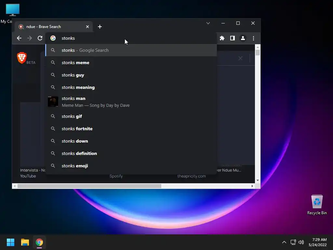Click the horizontal scrollbar right arrow
This screenshot has height=250, width=333.
[x=252, y=186]
